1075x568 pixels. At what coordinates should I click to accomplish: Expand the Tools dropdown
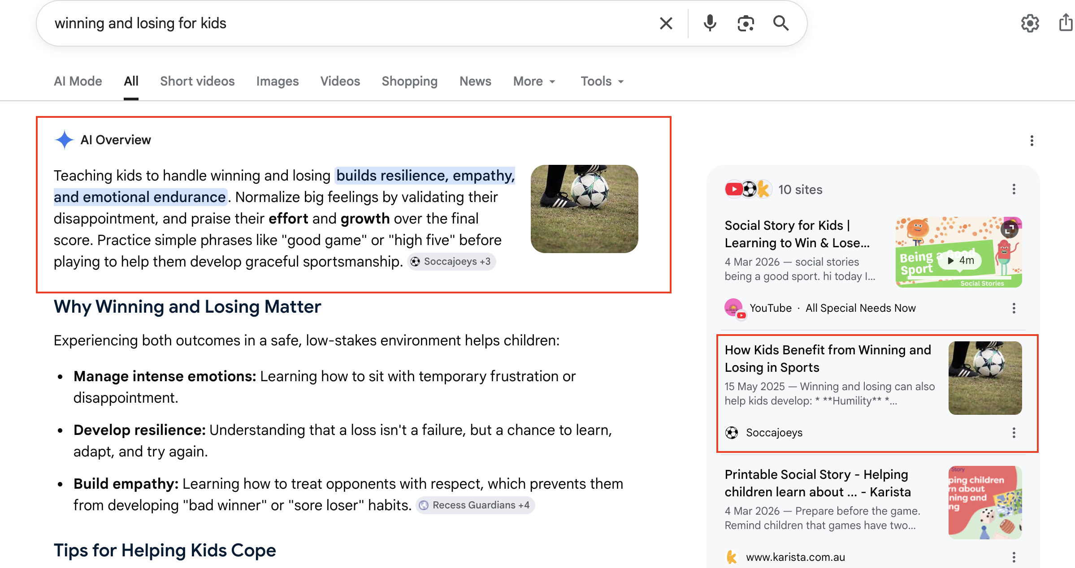click(602, 81)
